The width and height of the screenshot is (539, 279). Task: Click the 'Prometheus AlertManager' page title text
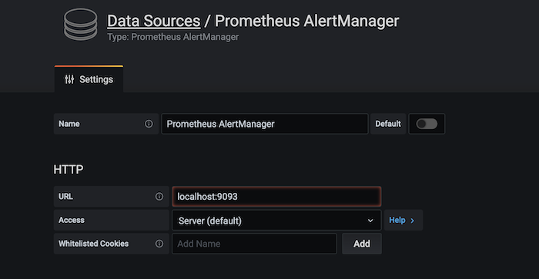click(x=306, y=21)
